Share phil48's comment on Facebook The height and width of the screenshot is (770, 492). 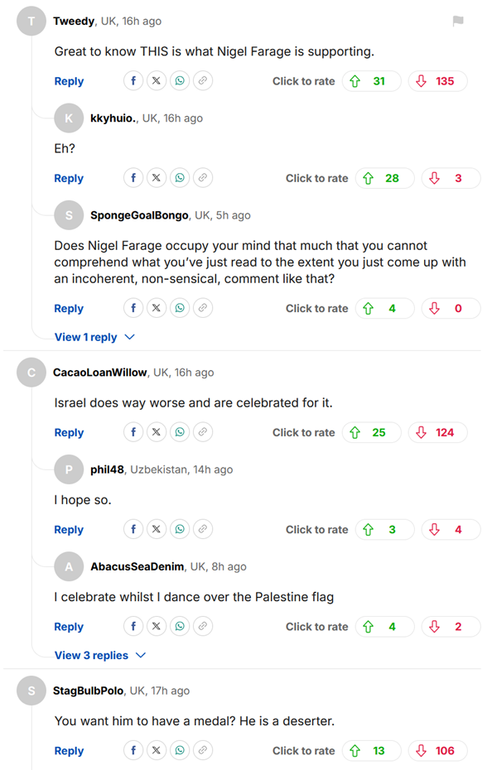[x=133, y=529]
